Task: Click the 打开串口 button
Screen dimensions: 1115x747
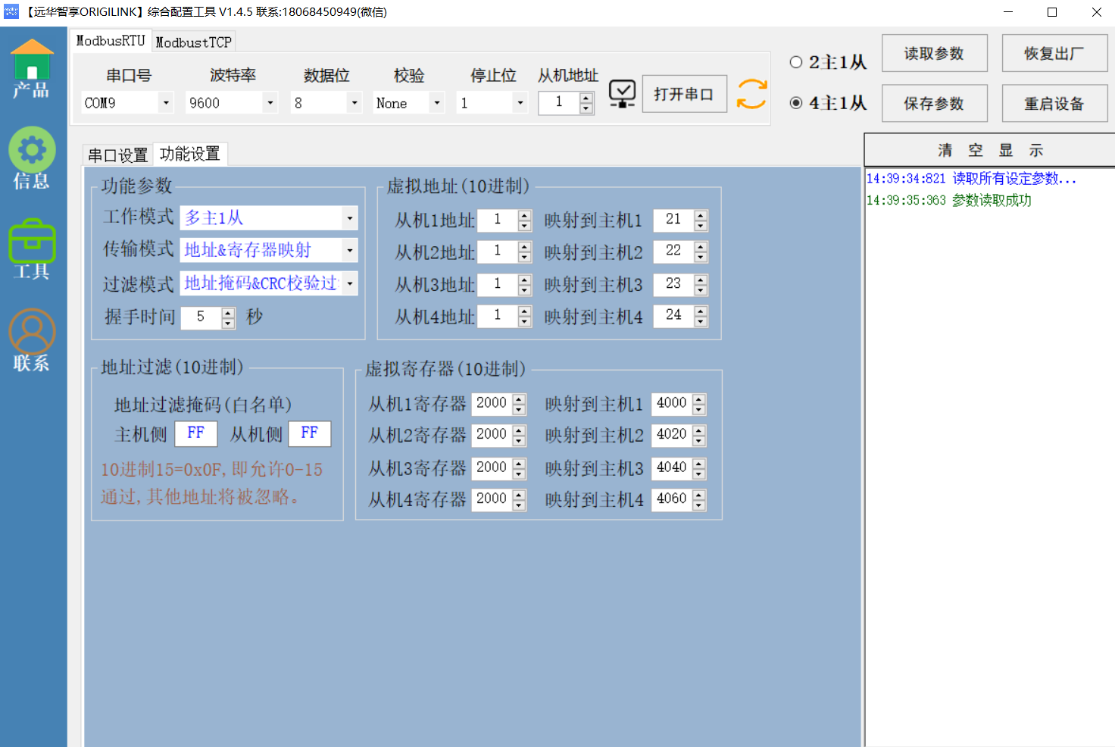Action: (684, 94)
